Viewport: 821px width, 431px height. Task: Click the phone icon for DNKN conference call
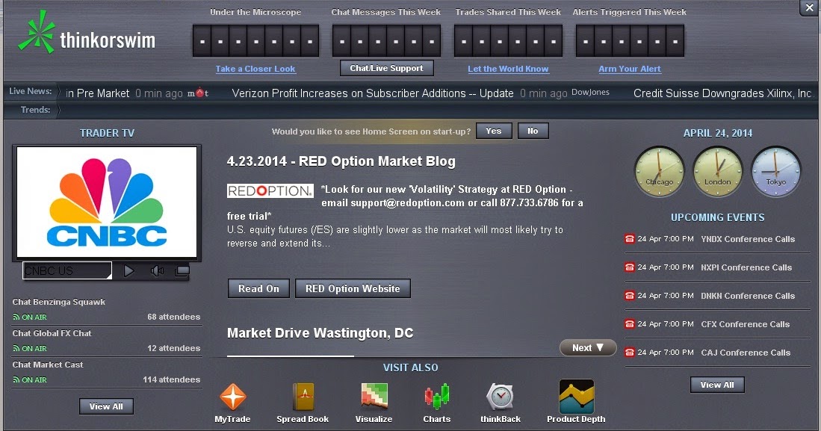(x=629, y=295)
